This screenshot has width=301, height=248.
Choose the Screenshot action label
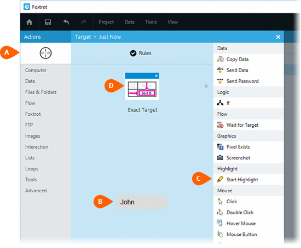click(x=239, y=158)
